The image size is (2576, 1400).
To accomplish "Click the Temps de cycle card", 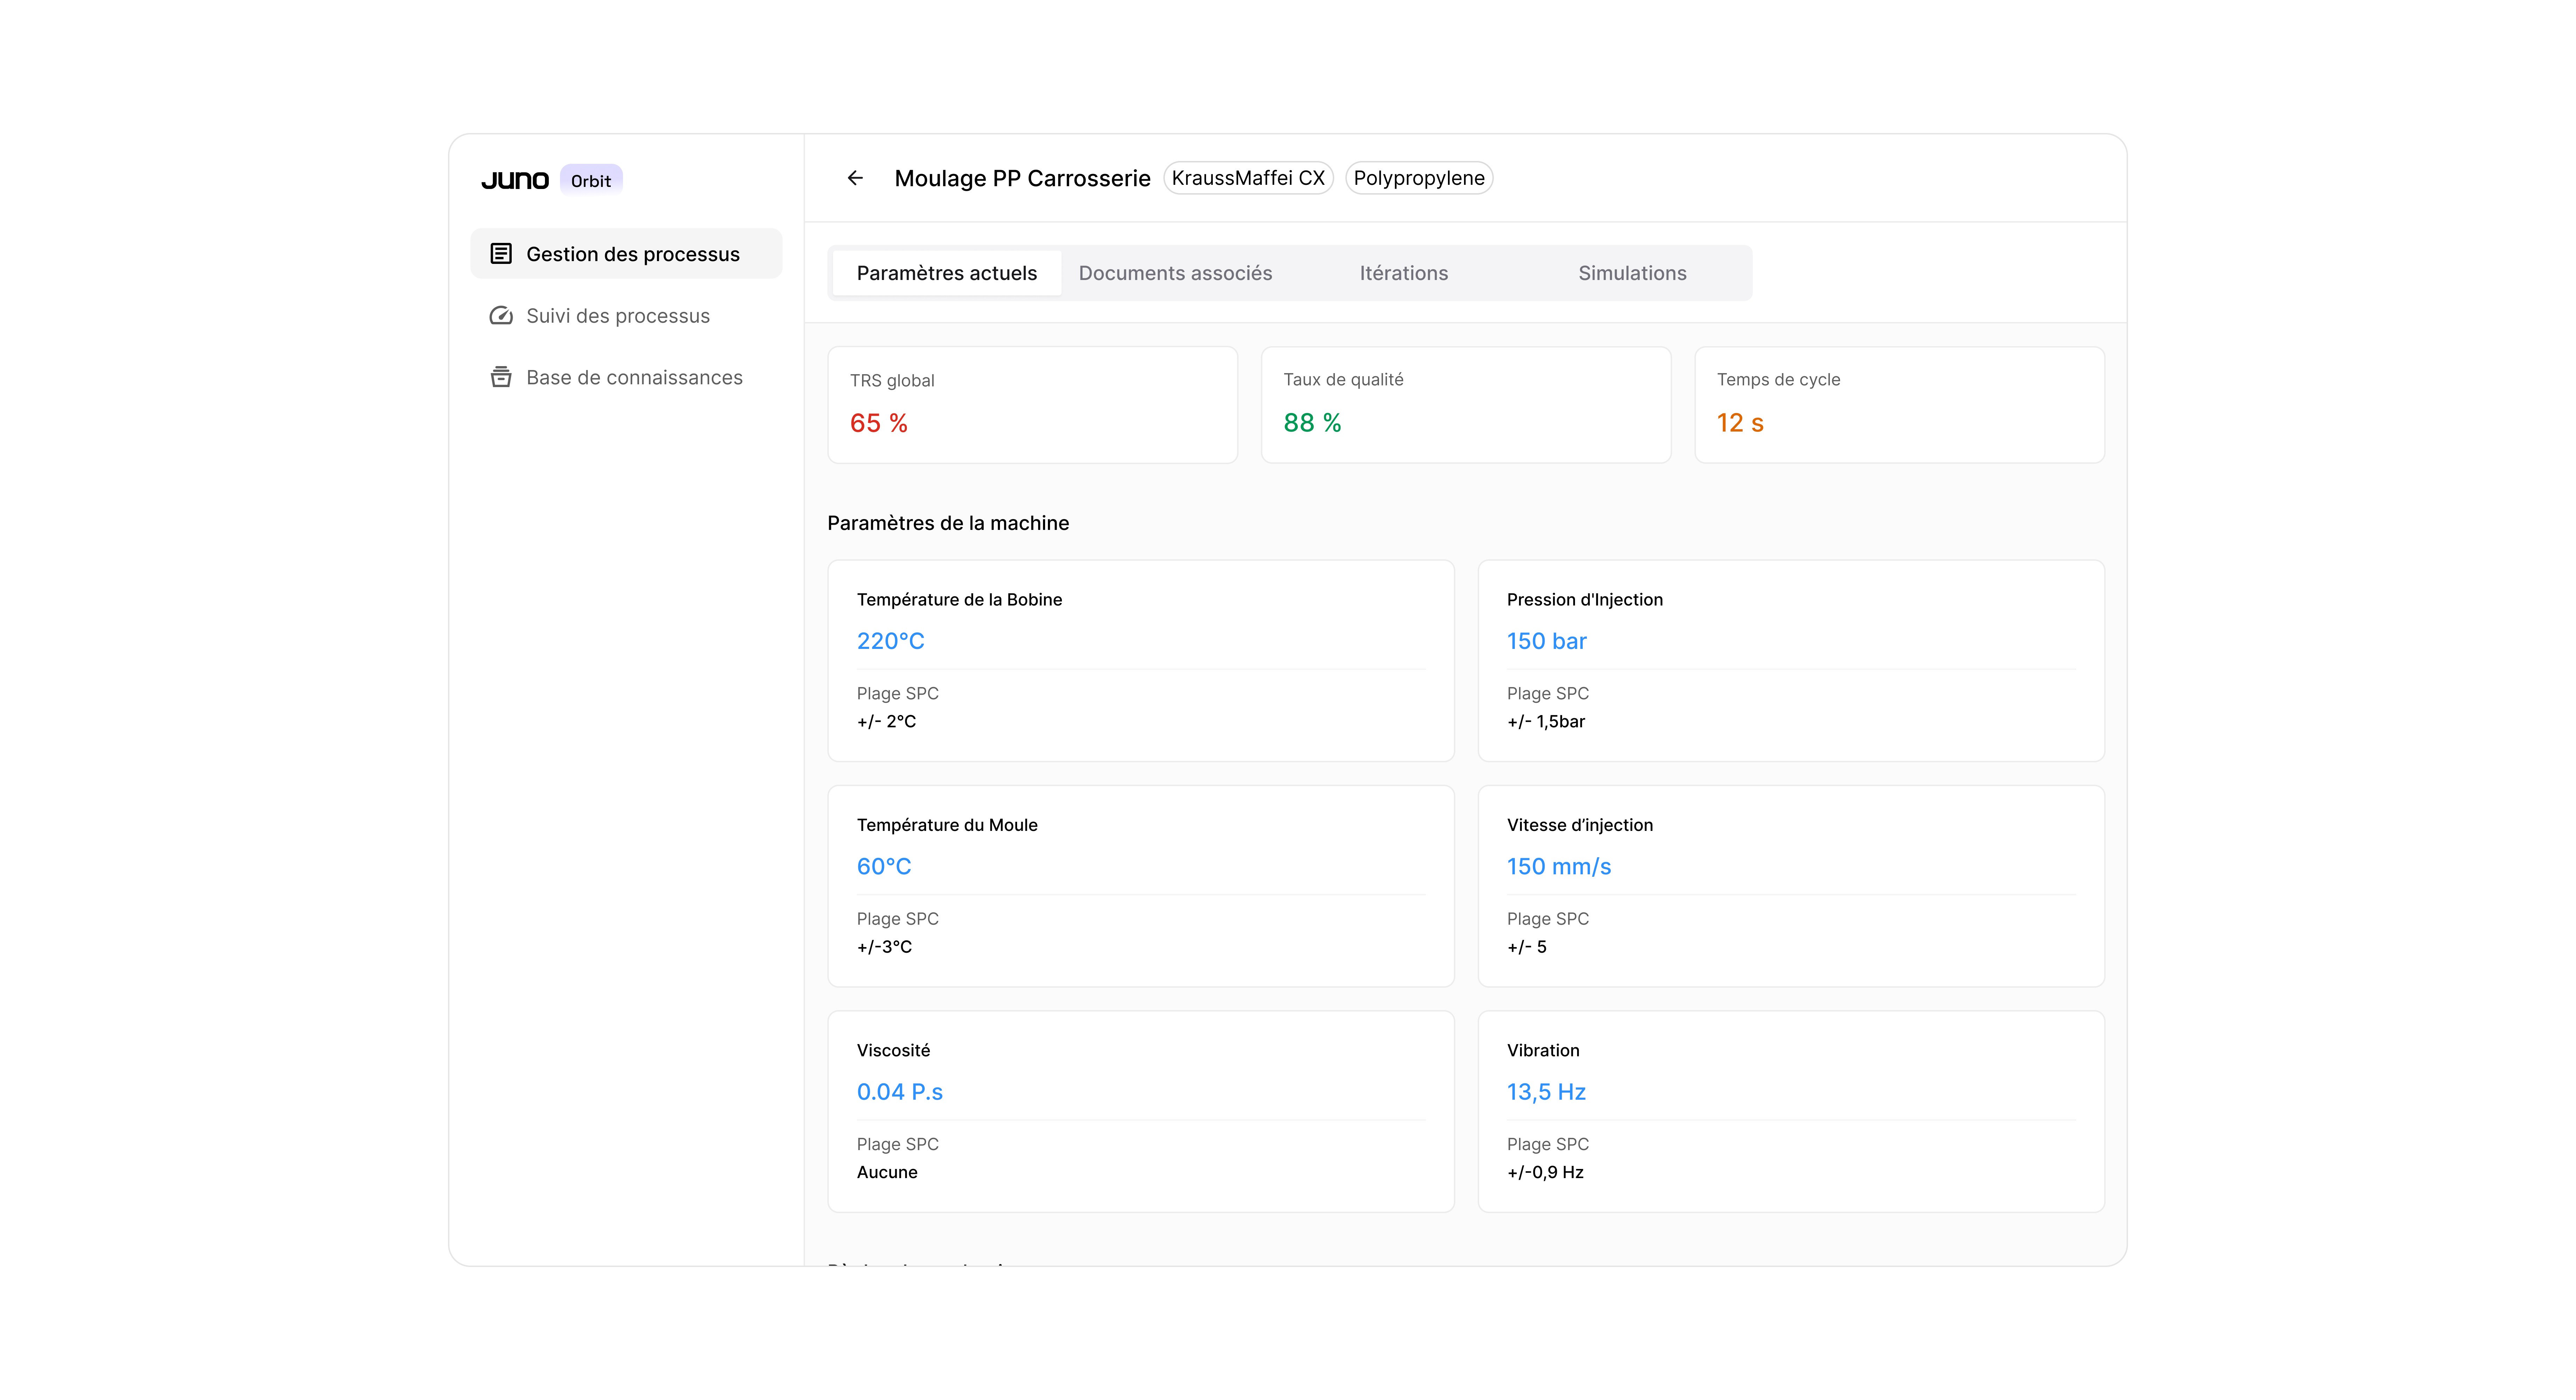I will point(1899,405).
